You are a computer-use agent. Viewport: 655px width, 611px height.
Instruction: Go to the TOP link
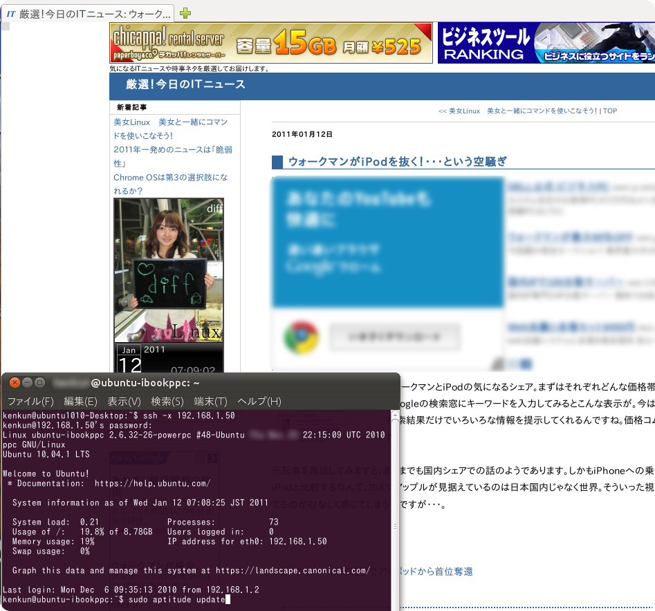(x=610, y=111)
